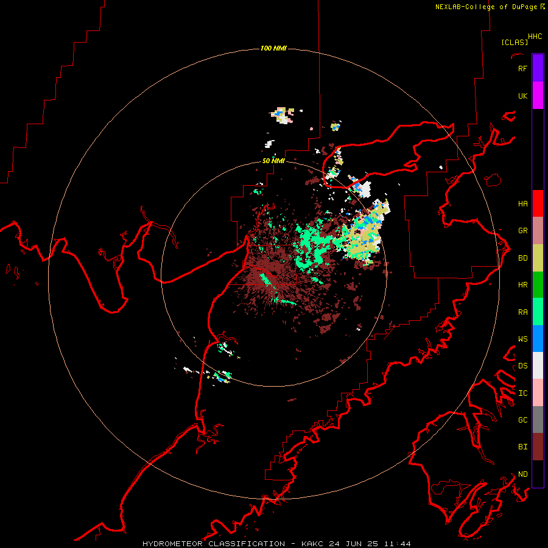
Task: Click the BD olive-yellow legend swatch
Action: [538, 258]
